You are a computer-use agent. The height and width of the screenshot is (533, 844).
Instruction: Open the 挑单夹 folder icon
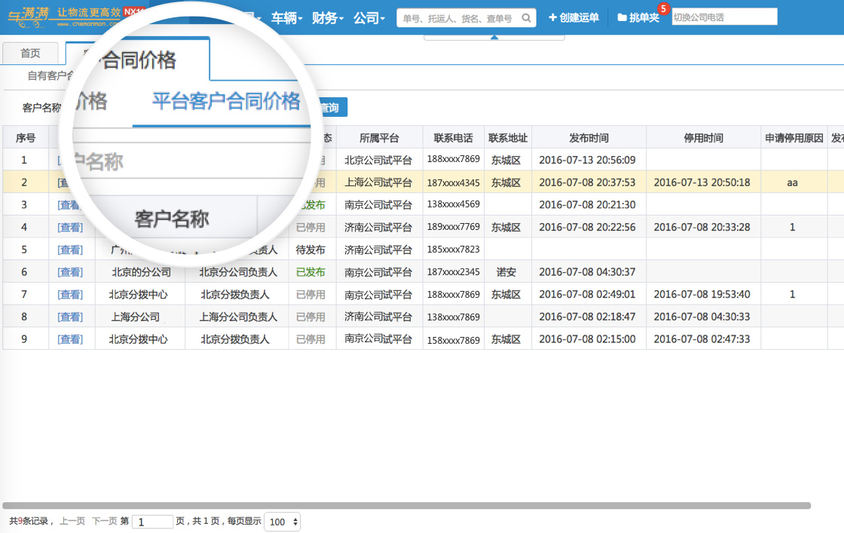coord(622,17)
